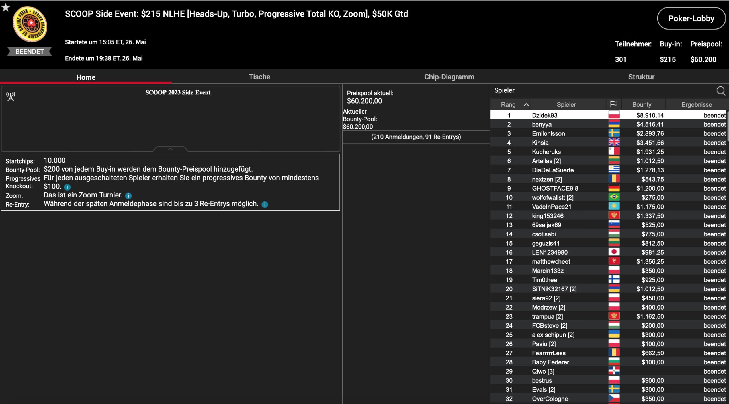Screen dimensions: 729x404
Task: Click the flag column header icon
Action: (614, 104)
